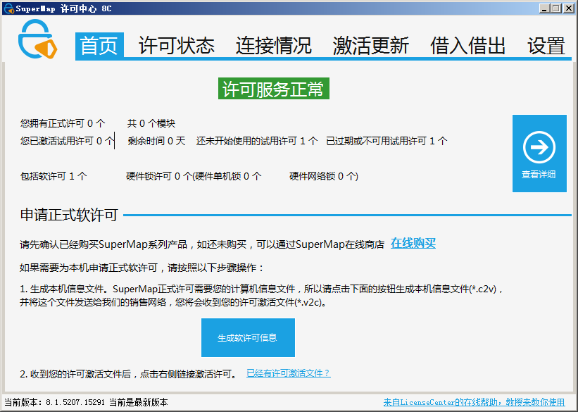Switch to the 许可状态 tab
The height and width of the screenshot is (412, 578).
pos(177,46)
